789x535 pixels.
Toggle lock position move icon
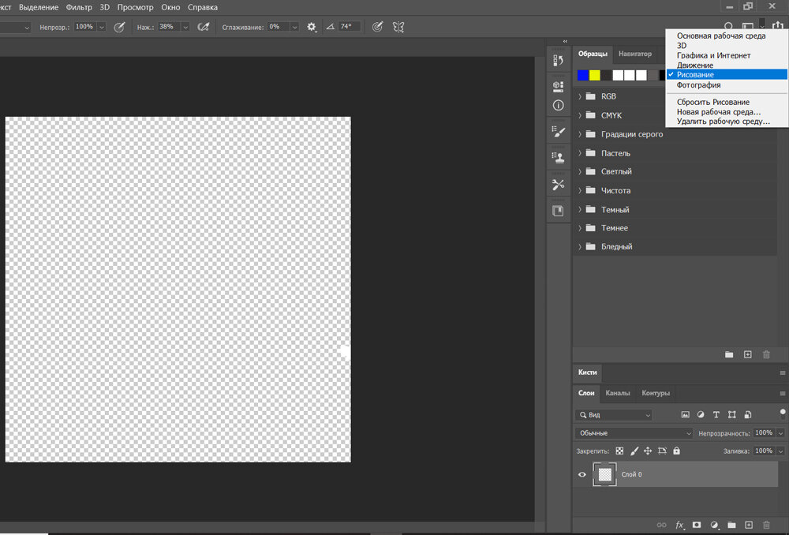click(648, 451)
